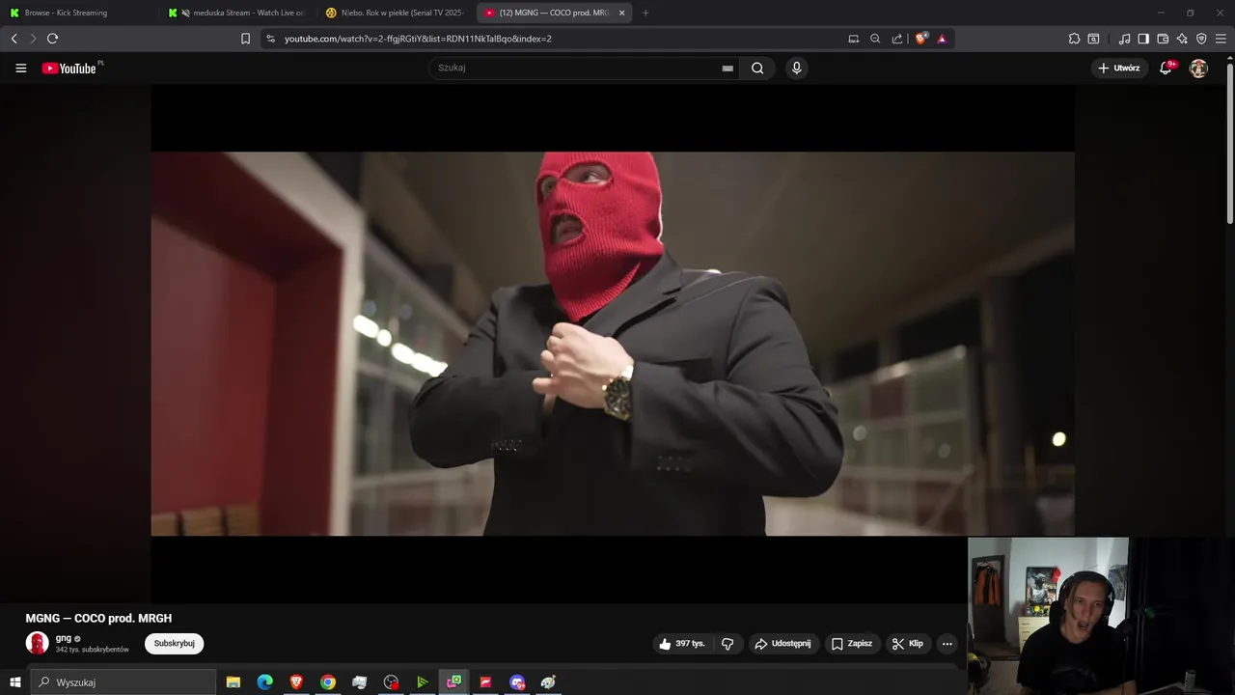The height and width of the screenshot is (695, 1235).
Task: Open the gng channel name link
Action: click(64, 638)
